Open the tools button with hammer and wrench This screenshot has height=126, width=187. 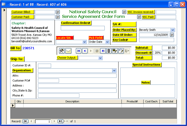coord(62,51)
